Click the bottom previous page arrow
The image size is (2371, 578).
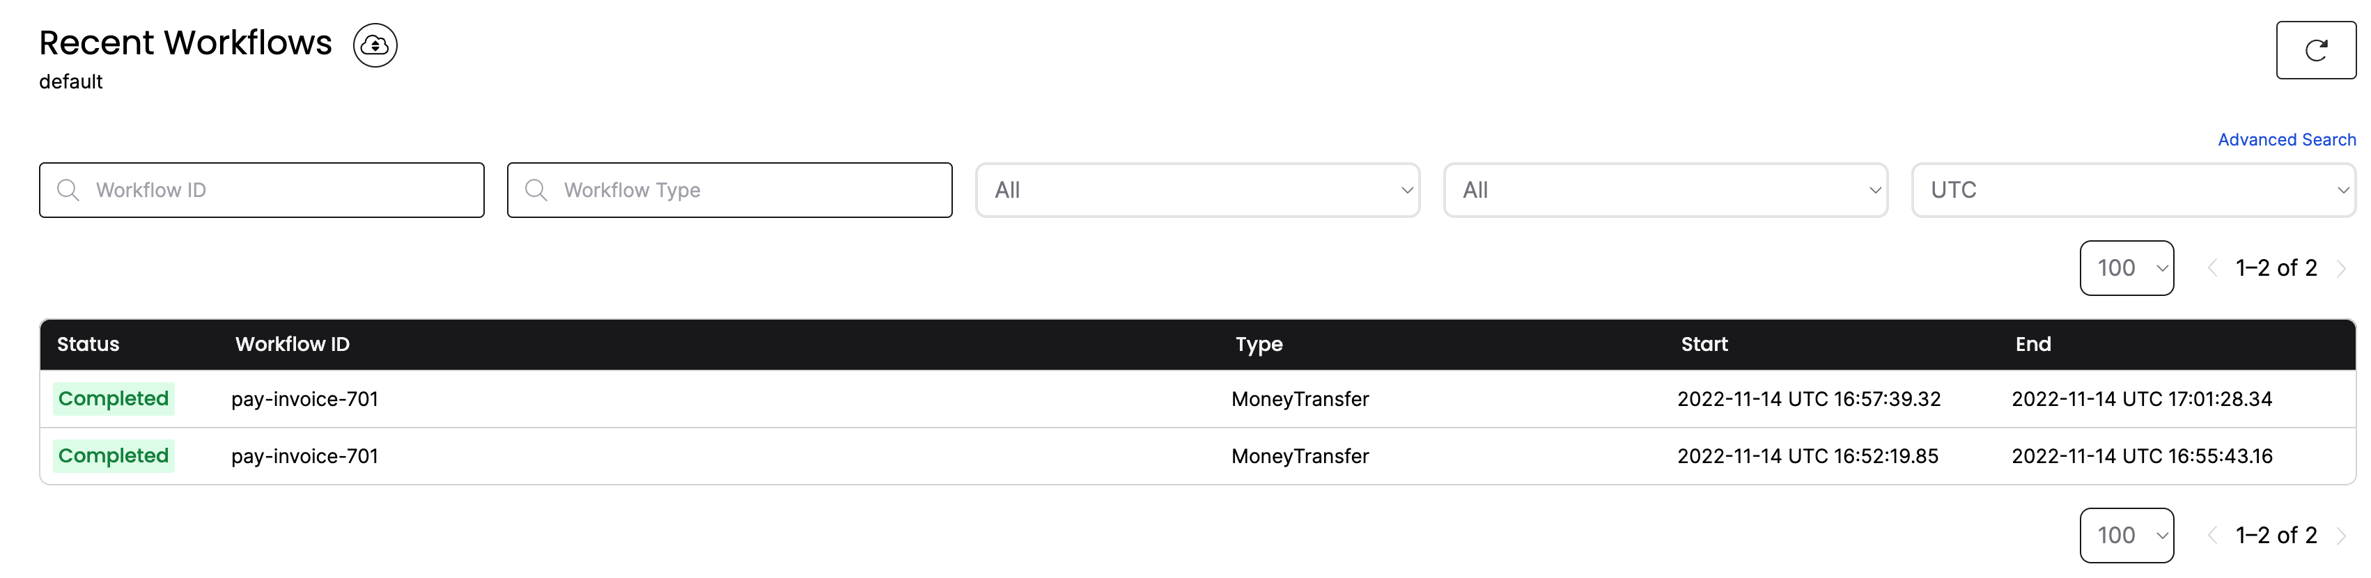click(2211, 535)
